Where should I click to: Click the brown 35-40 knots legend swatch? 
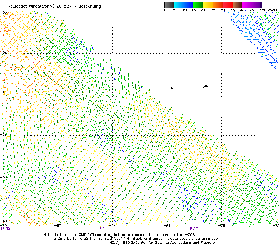point(238,5)
